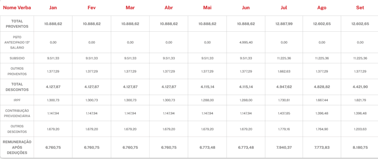Viewport: 378px width, 159px height.
Task: Click the CONTRIBUIÇÃO PREVIDENCIÁRIA row label
Action: [17, 113]
